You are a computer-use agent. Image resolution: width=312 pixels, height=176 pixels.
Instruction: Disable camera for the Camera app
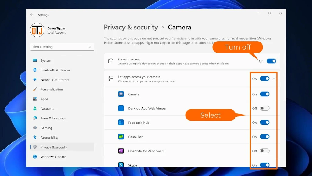click(264, 94)
